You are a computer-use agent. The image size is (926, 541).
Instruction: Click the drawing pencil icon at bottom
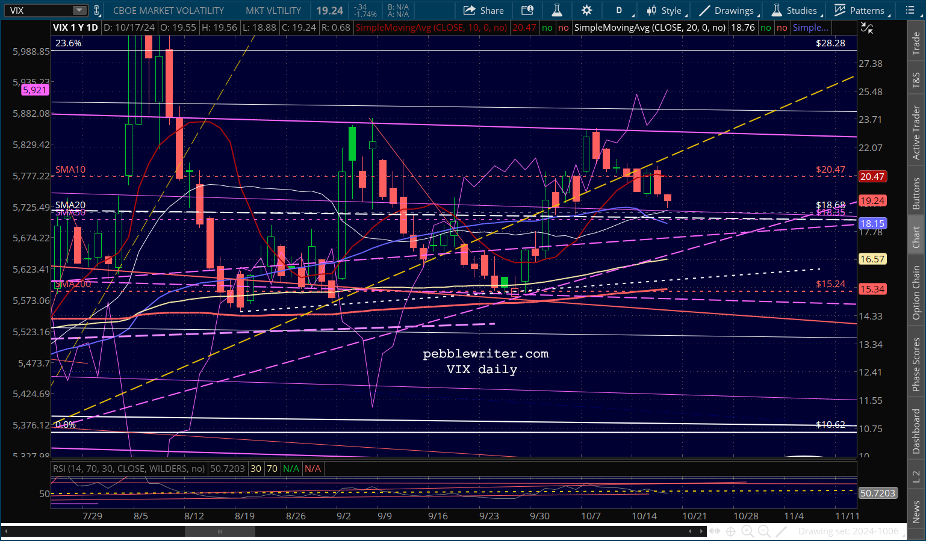pos(781,531)
